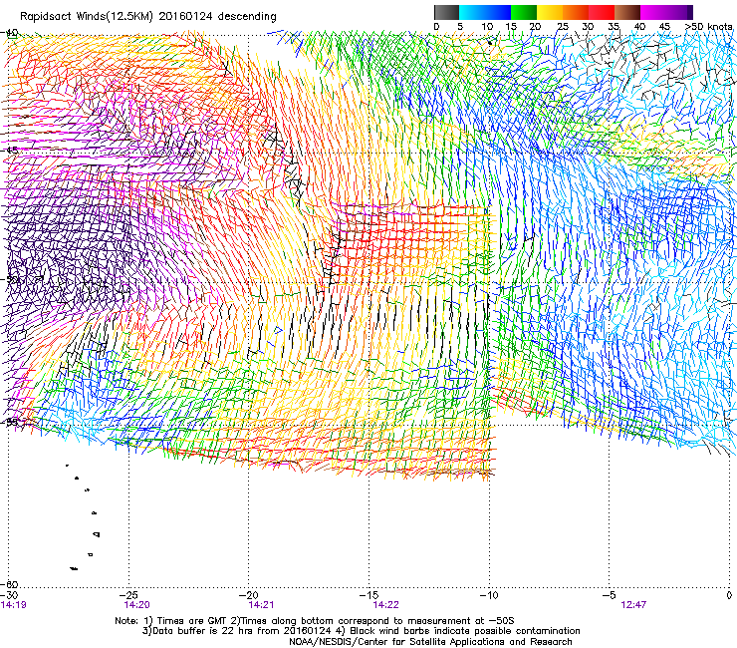Click the brown 35-40 knots legend swatch
This screenshot has width=737, height=648.
coord(627,12)
